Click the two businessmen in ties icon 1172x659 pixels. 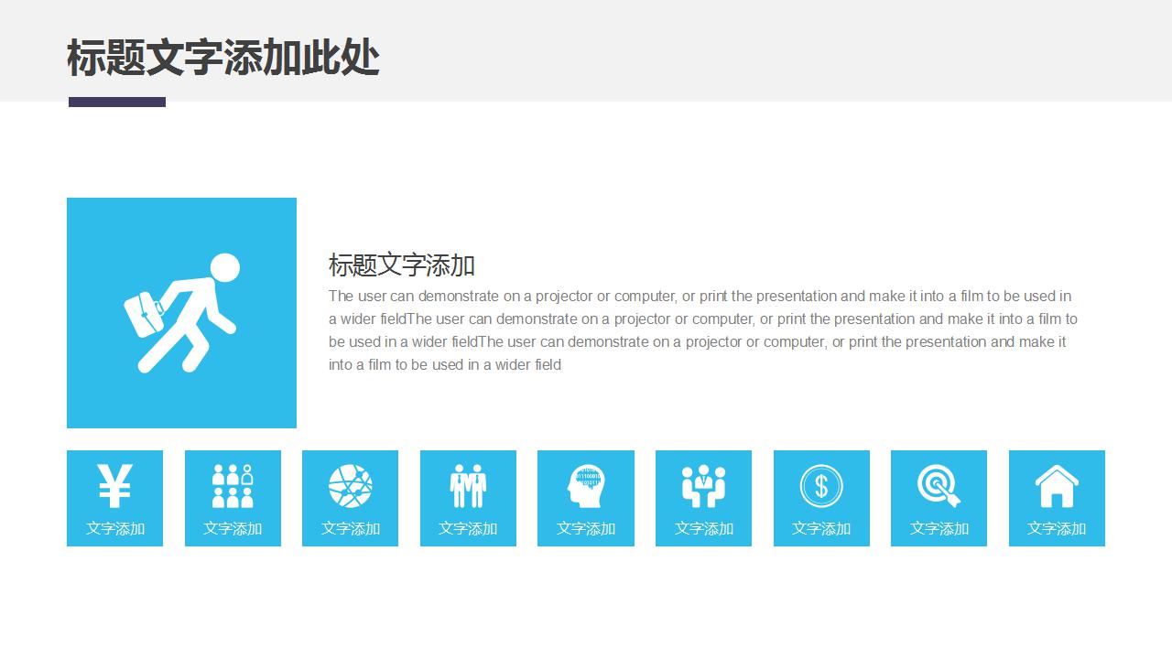tap(468, 485)
